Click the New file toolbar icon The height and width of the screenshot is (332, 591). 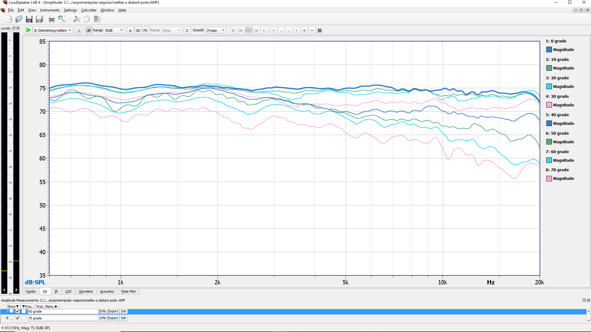pos(9,19)
